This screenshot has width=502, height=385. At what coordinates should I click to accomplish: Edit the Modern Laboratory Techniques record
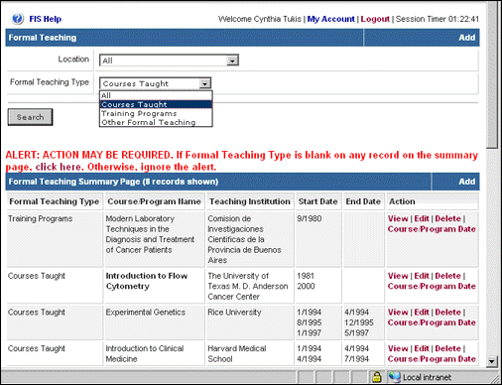(x=422, y=218)
